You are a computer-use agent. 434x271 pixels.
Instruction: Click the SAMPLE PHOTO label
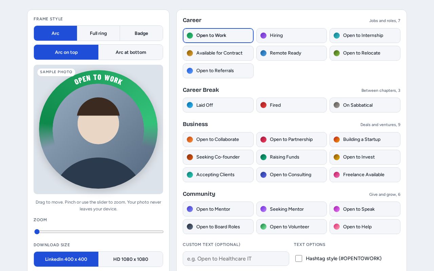[56, 72]
